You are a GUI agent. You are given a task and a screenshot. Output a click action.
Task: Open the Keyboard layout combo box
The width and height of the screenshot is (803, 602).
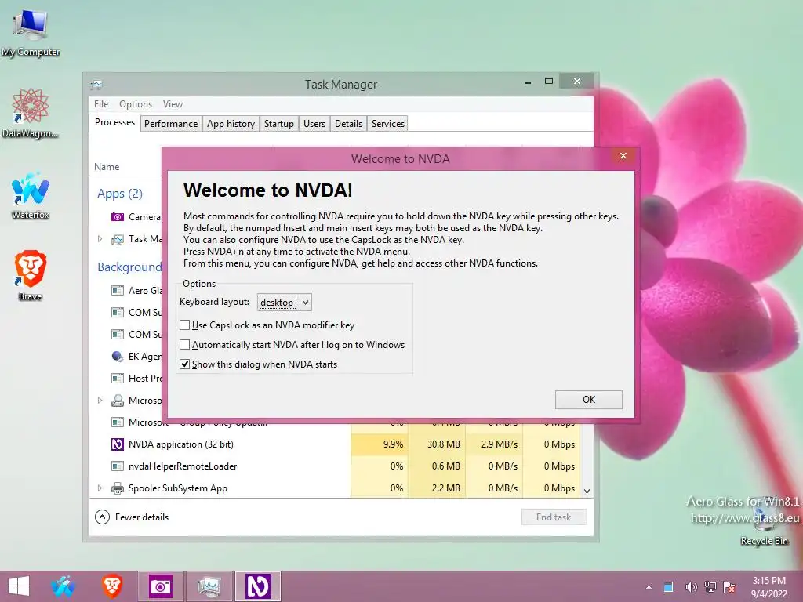tap(284, 302)
